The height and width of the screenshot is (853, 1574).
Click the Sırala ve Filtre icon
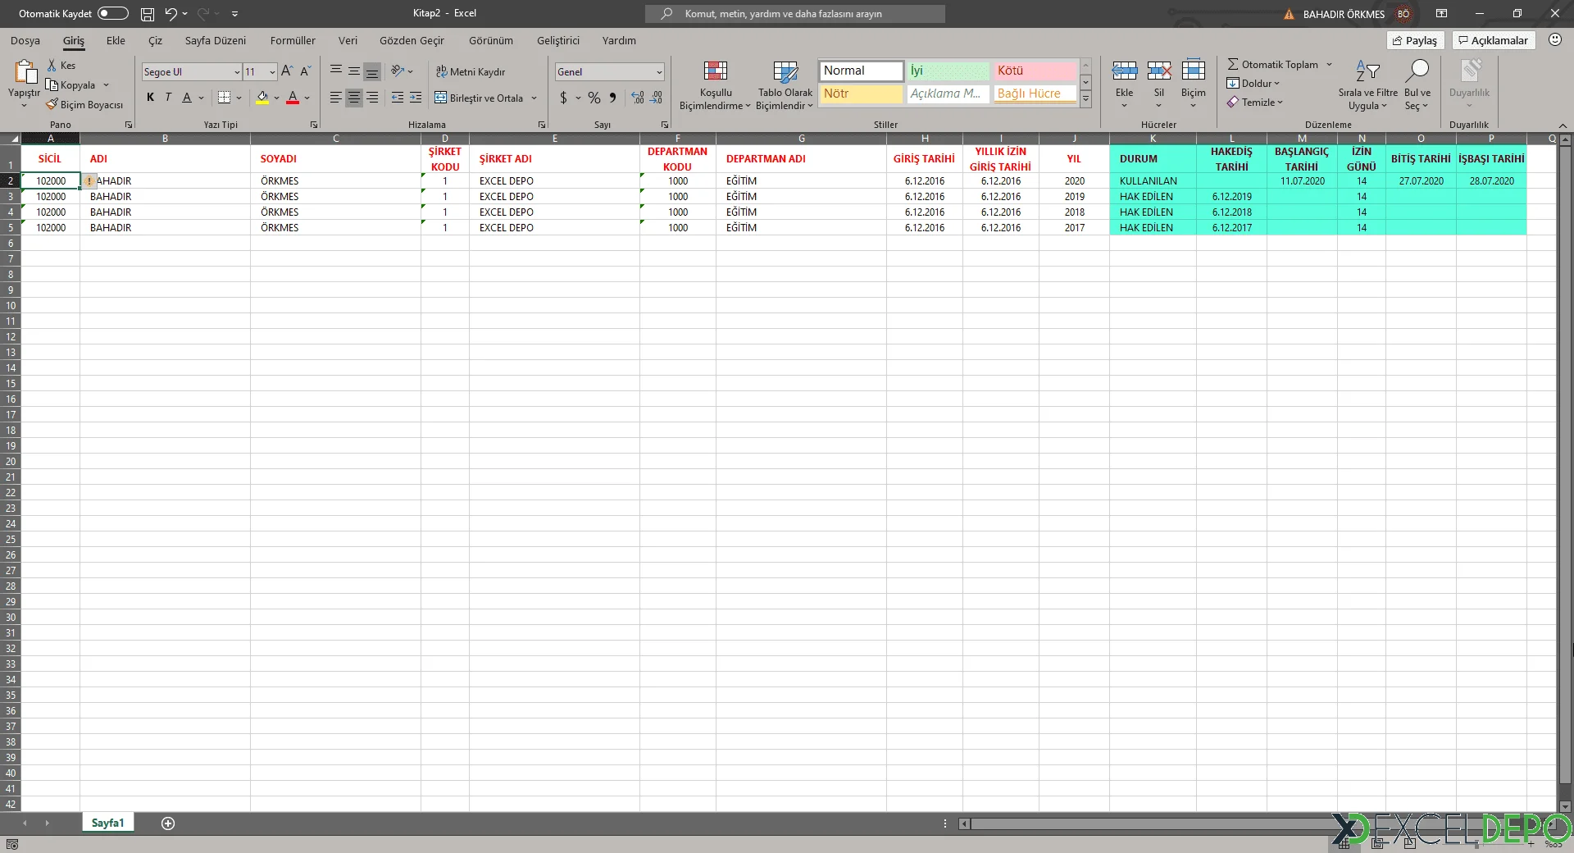point(1367,73)
